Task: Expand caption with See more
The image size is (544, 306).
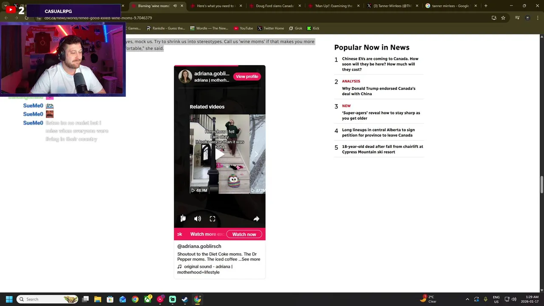Action: pyautogui.click(x=251, y=259)
